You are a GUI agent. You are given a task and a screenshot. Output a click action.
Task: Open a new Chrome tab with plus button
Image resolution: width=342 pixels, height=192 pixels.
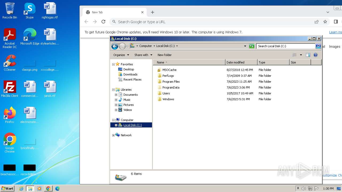[152, 12]
